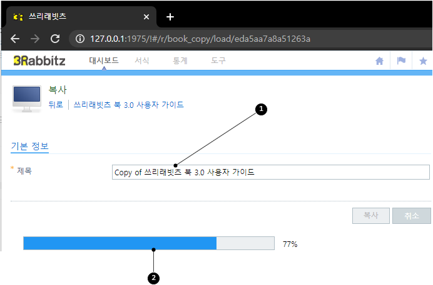This screenshot has height=285, width=433.
Task: Open the 대시보드 menu
Action: [x=104, y=60]
